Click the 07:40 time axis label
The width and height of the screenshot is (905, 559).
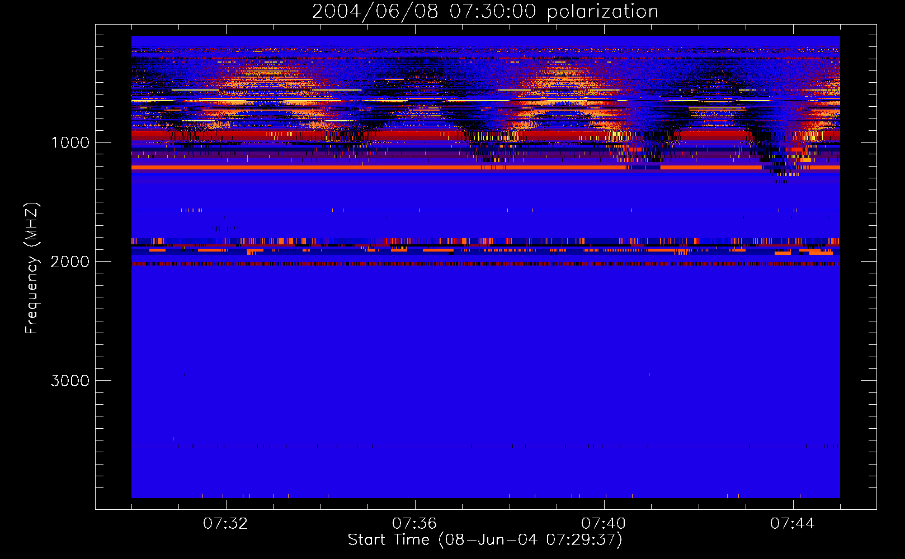click(x=604, y=524)
